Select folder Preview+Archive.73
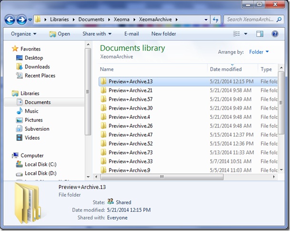290x231 pixels. click(188, 153)
